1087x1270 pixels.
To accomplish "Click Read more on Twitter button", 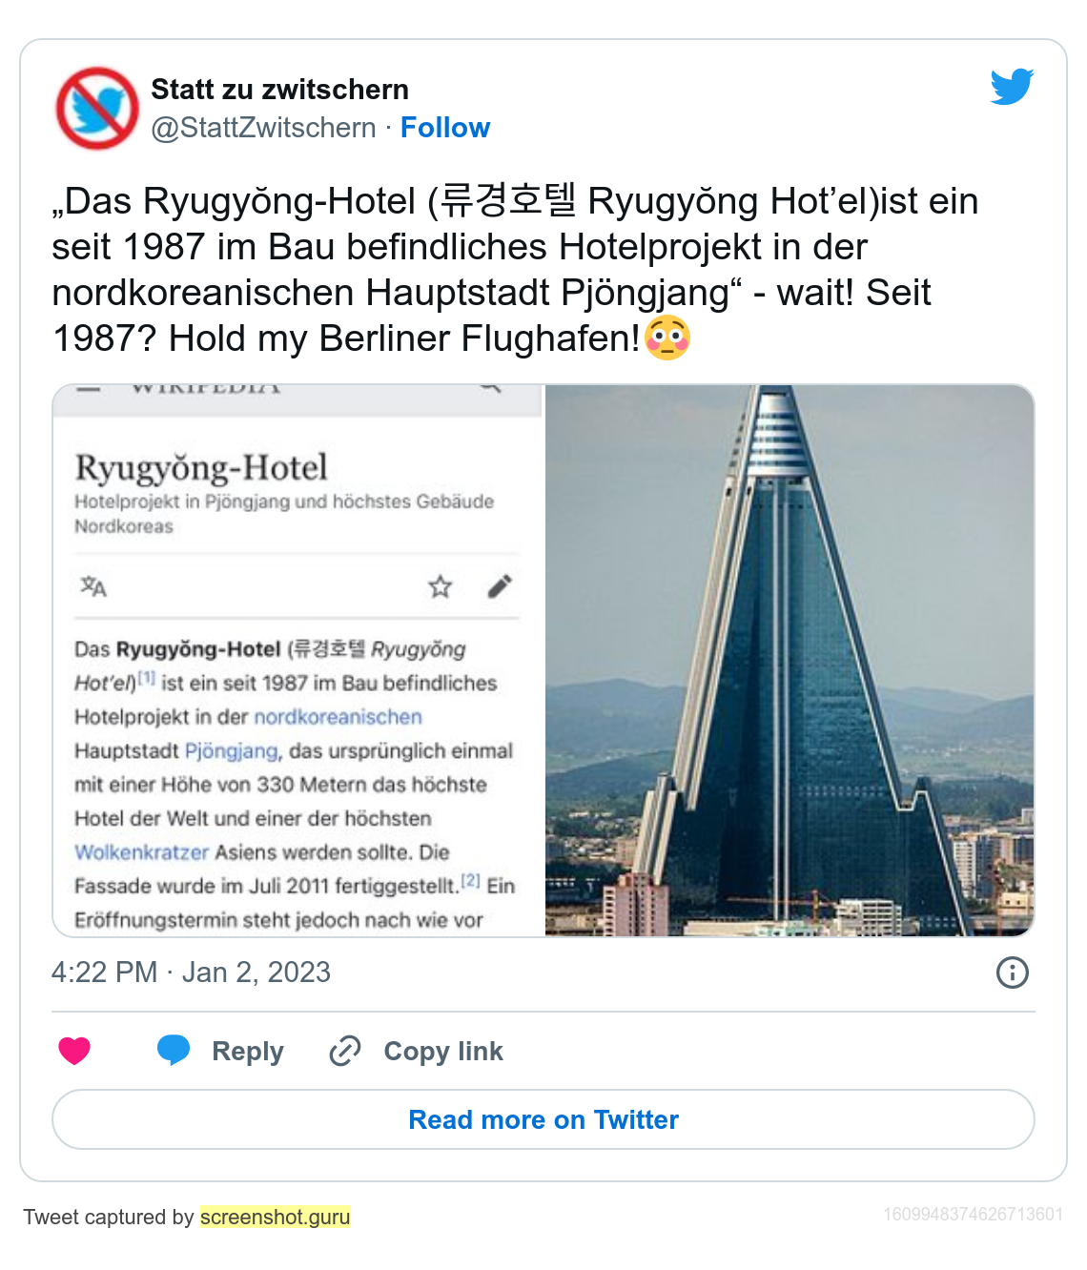I will click(x=543, y=1119).
